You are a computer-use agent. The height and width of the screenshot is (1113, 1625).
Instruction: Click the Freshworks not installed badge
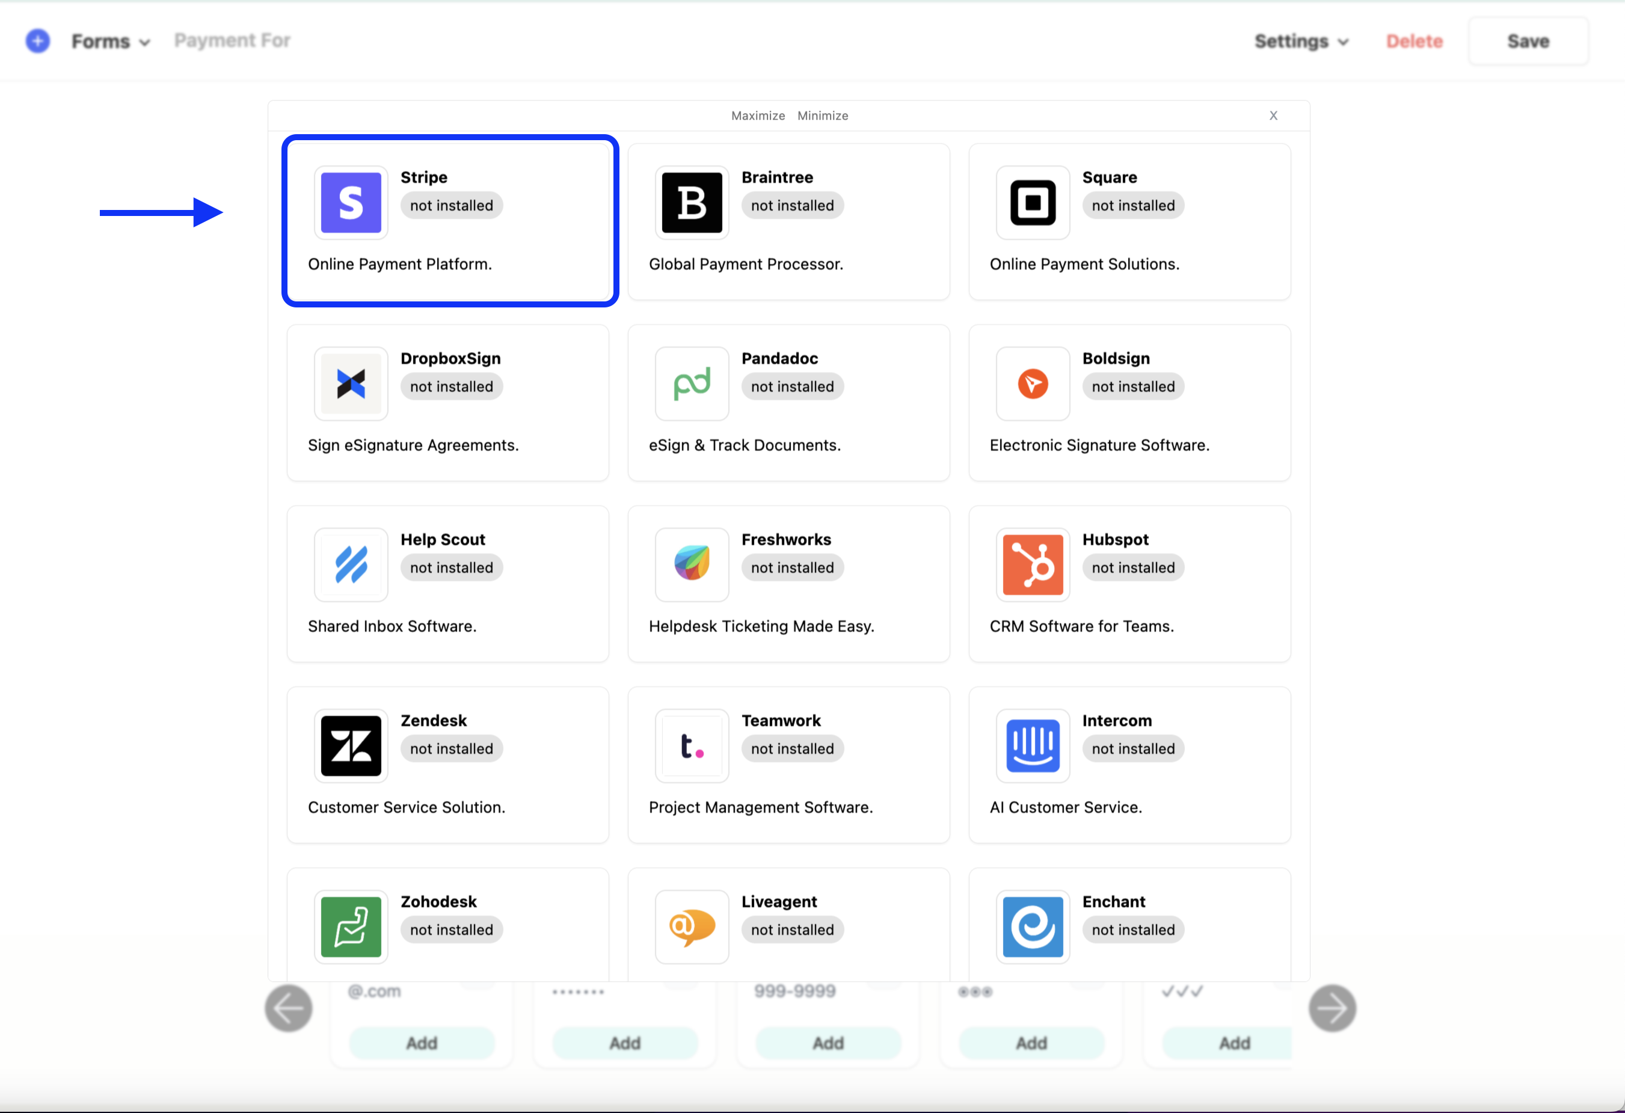(792, 568)
